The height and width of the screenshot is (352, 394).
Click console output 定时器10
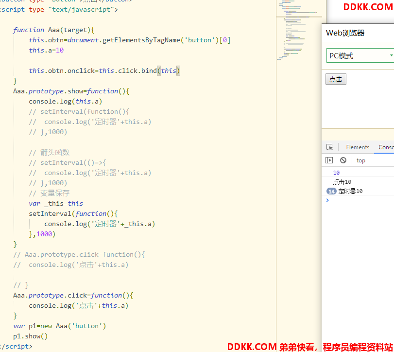350,192
